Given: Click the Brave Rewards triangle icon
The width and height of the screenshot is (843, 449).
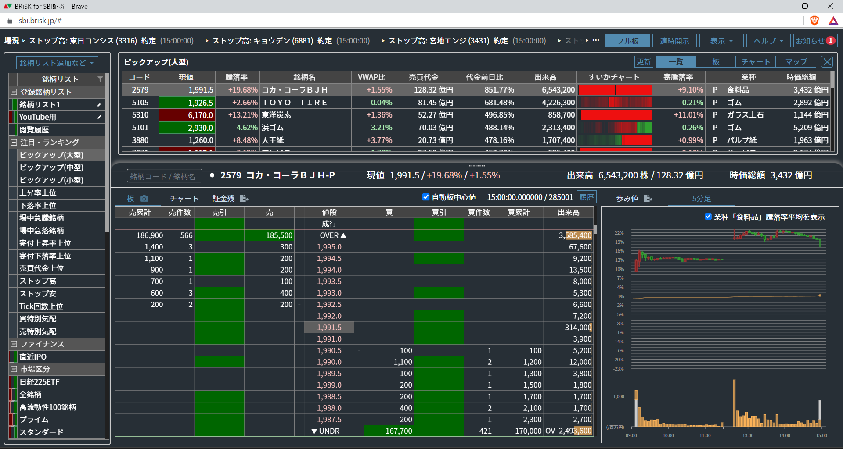Looking at the screenshot, I should pyautogui.click(x=834, y=21).
